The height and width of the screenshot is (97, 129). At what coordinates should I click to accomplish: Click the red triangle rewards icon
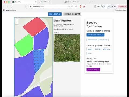pyautogui.click(x=84, y=6)
